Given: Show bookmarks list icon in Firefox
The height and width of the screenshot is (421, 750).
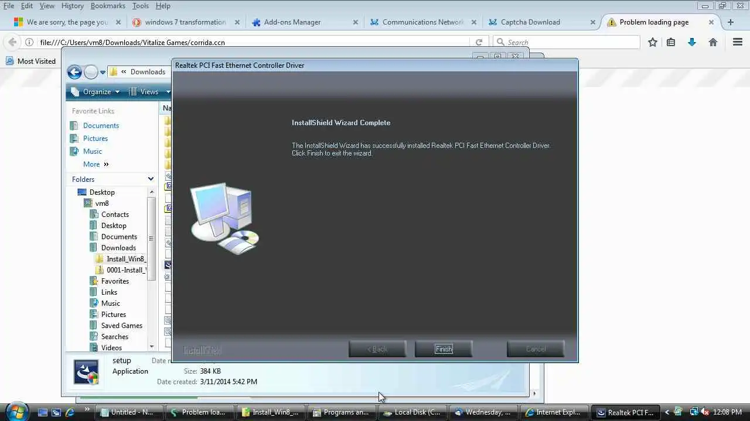Looking at the screenshot, I should pyautogui.click(x=671, y=42).
